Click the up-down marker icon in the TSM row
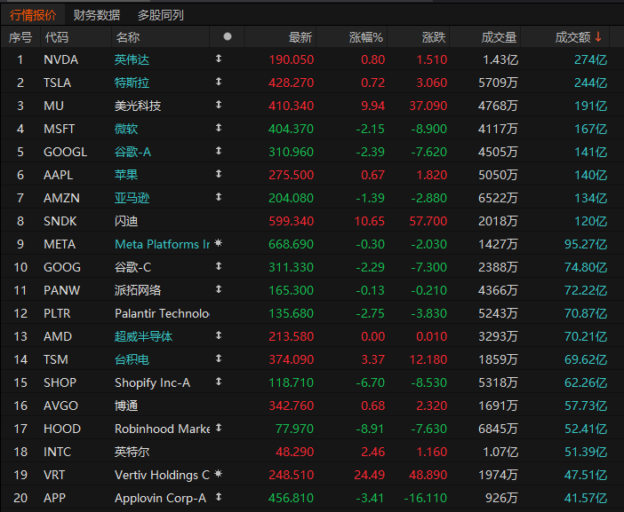This screenshot has width=624, height=512. click(x=219, y=358)
